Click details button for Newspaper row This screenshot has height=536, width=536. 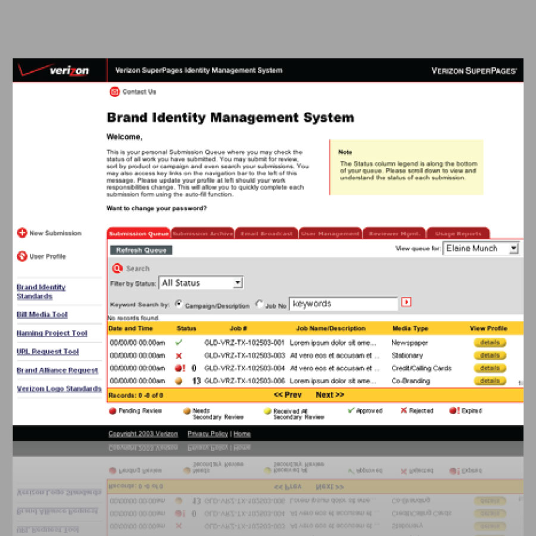(x=490, y=342)
